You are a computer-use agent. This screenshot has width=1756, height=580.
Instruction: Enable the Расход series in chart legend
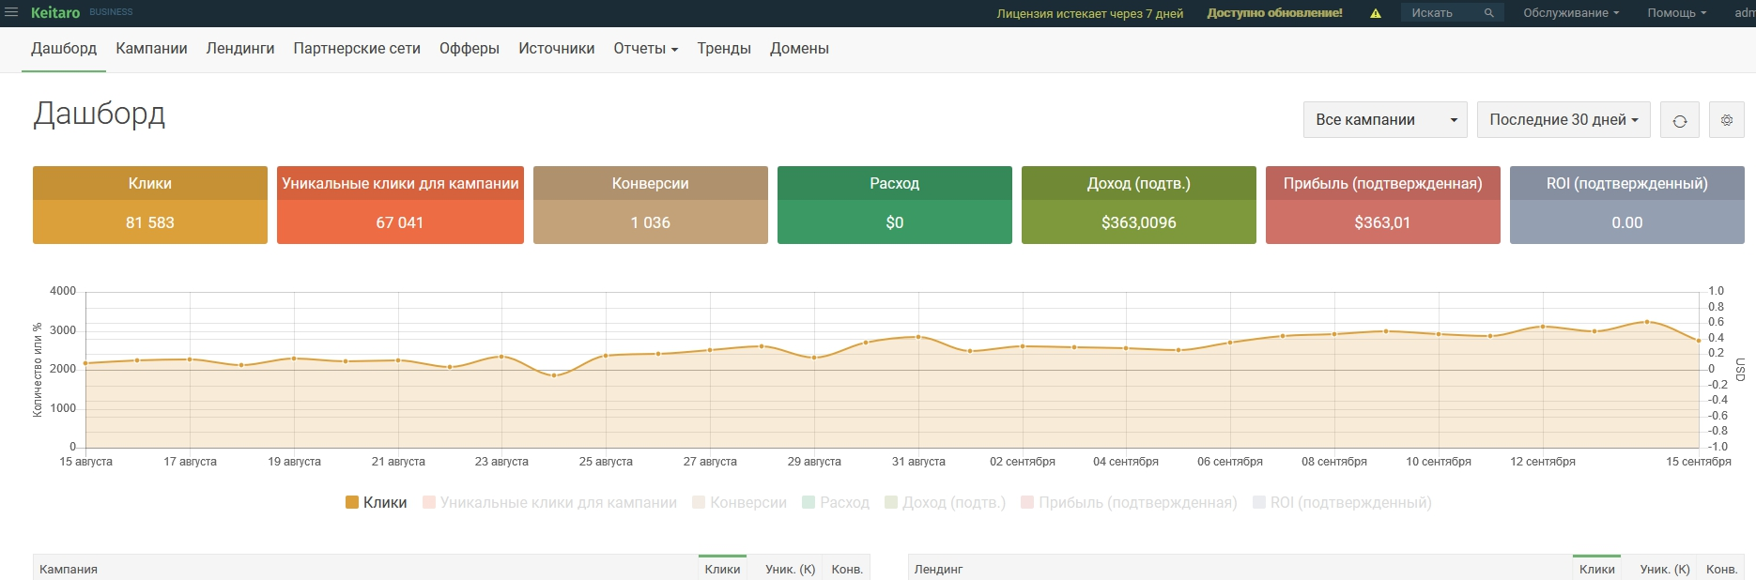[836, 503]
